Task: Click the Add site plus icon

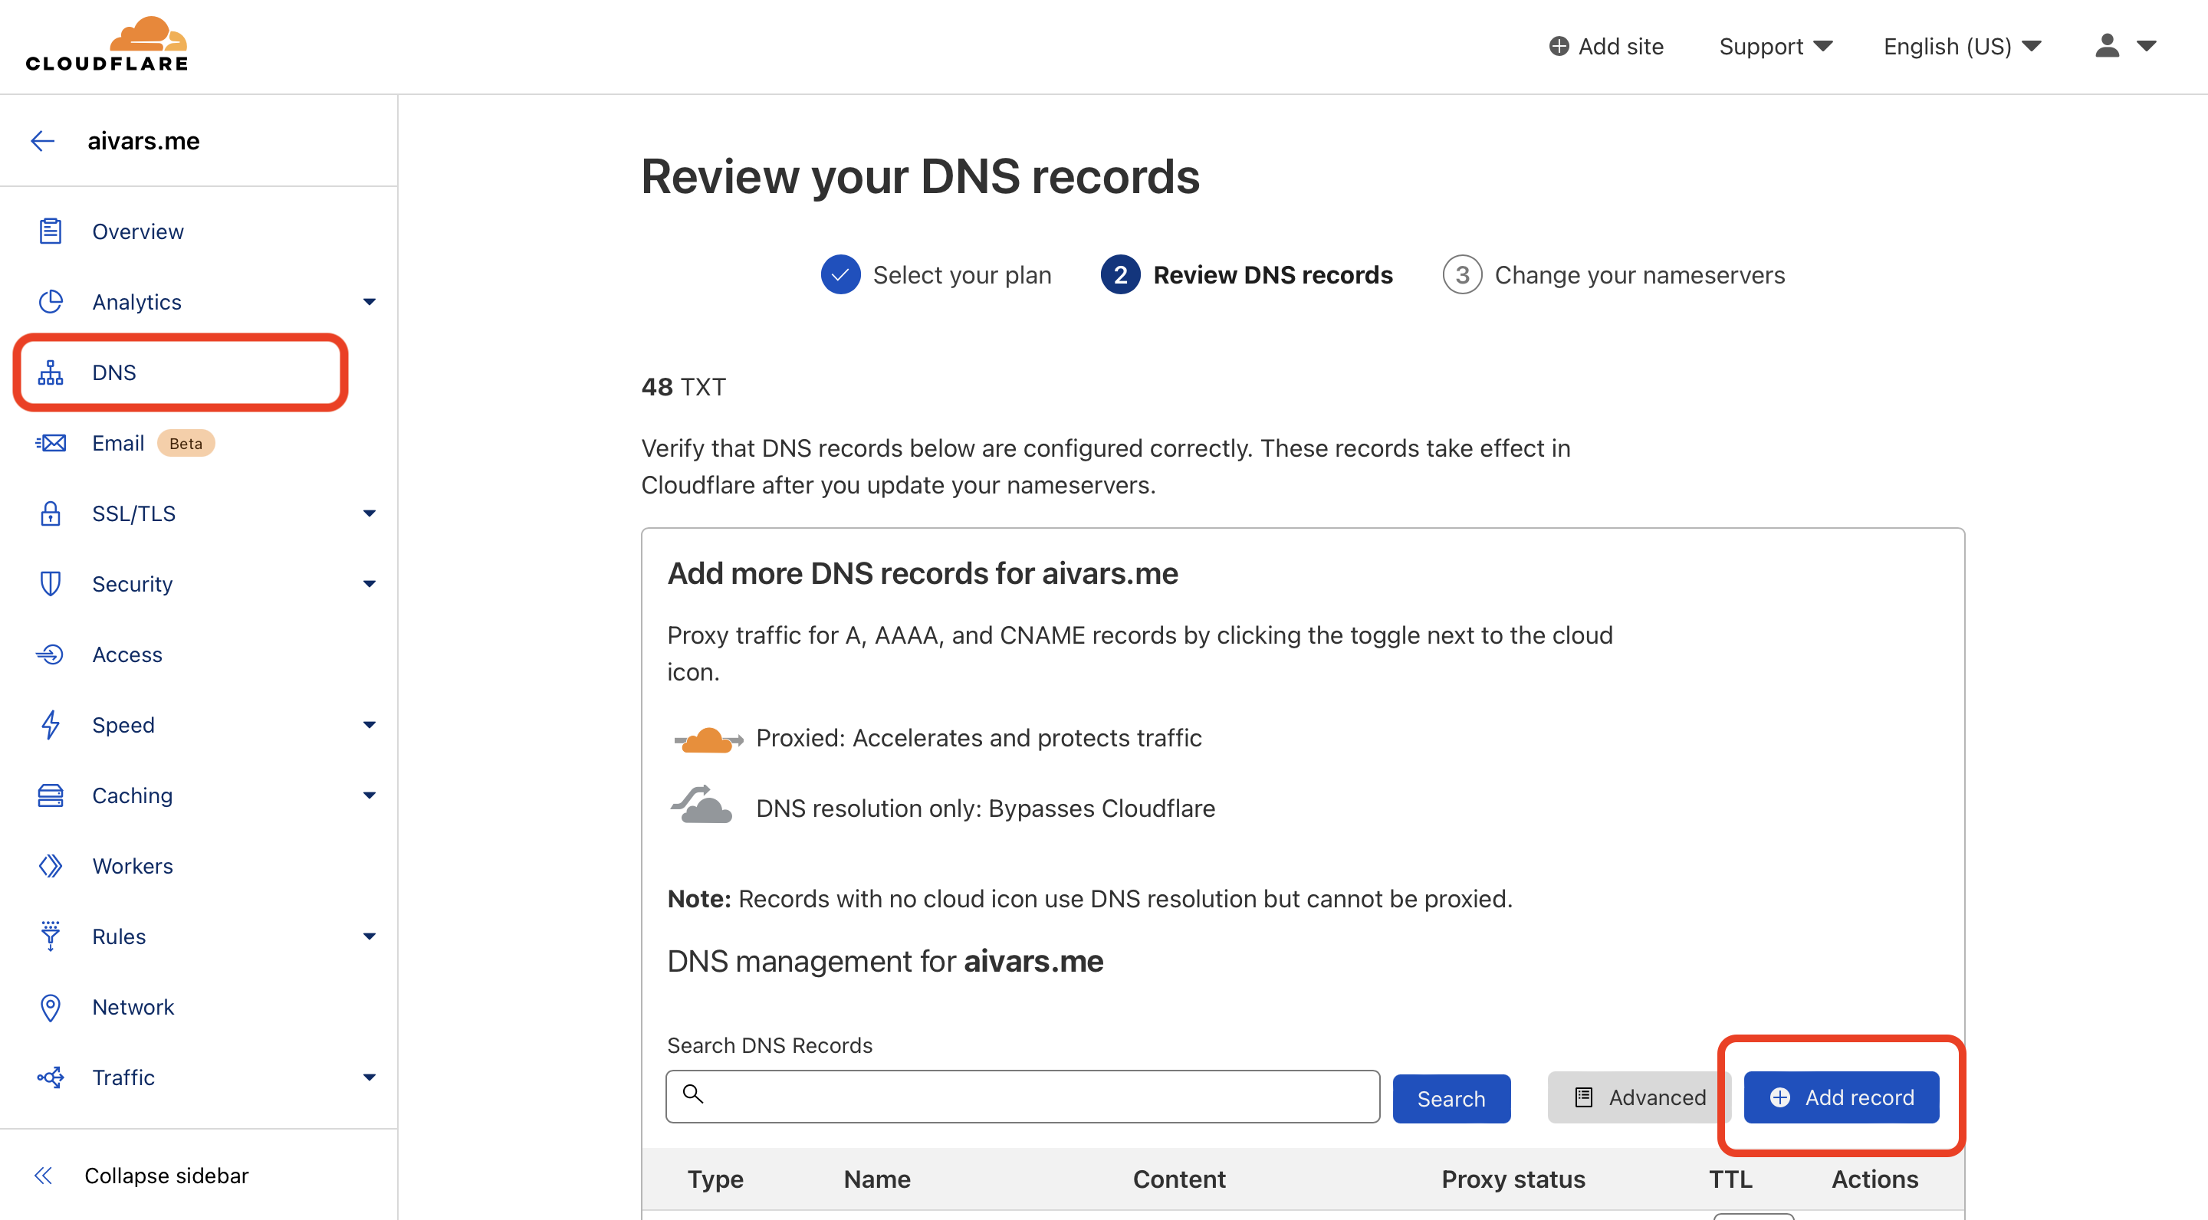Action: tap(1559, 45)
